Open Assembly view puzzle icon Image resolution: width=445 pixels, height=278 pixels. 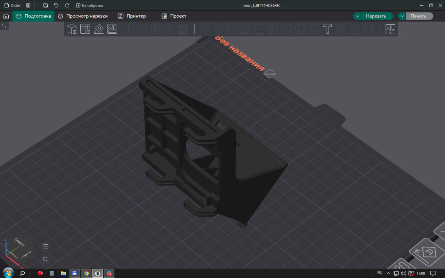click(390, 29)
